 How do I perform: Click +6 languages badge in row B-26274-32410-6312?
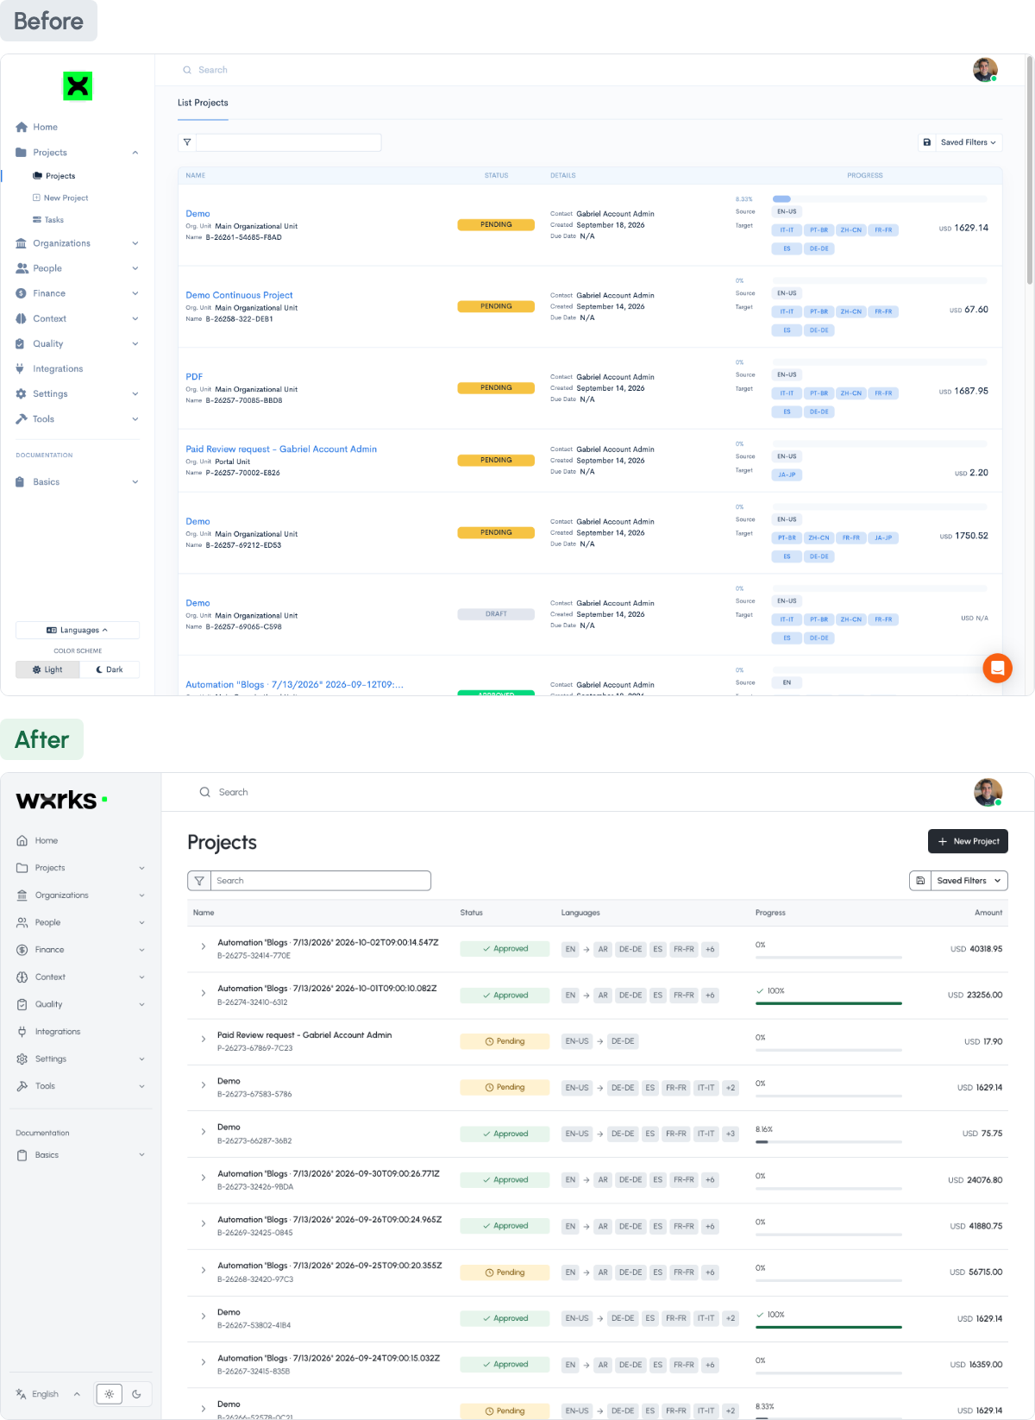(x=710, y=996)
